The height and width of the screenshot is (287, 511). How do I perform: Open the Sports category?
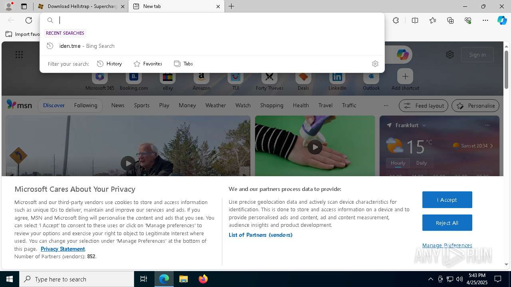pos(142,105)
